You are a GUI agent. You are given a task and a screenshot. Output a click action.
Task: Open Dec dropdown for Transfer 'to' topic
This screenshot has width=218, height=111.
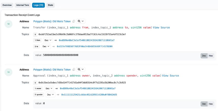click(x=46, y=46)
